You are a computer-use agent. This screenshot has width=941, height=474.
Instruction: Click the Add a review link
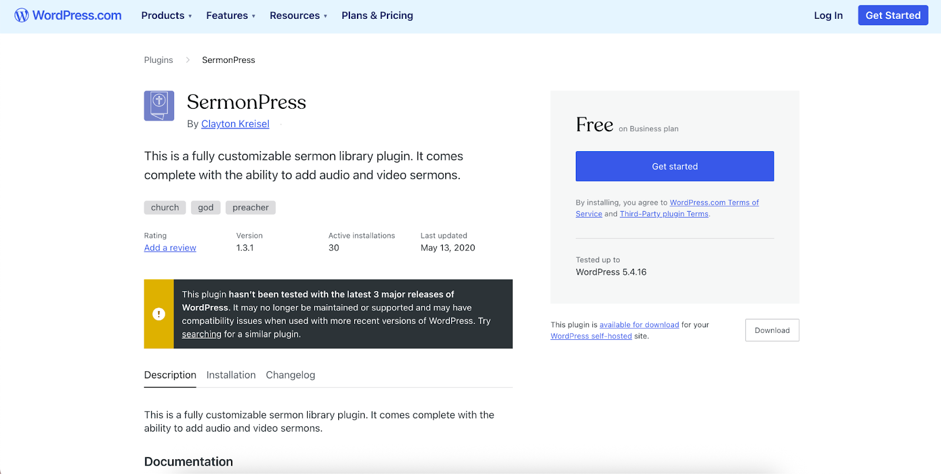point(170,248)
